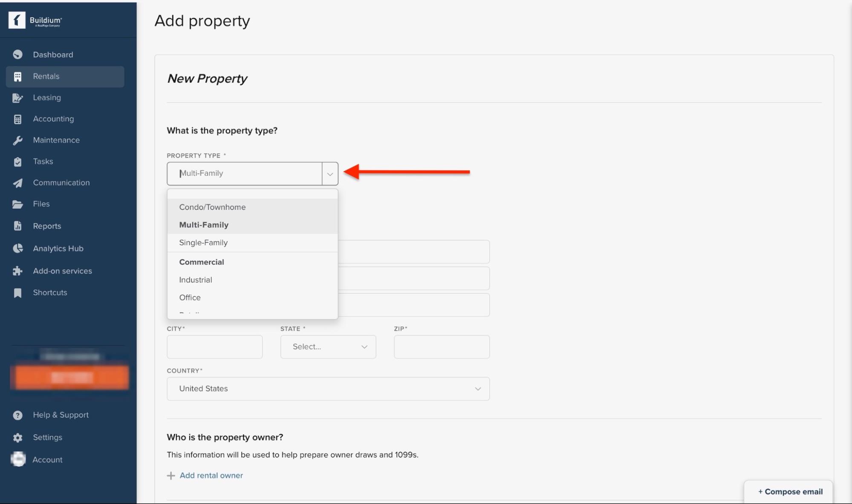The image size is (852, 504).
Task: Collapse the Property Type dropdown arrow
Action: coord(329,173)
